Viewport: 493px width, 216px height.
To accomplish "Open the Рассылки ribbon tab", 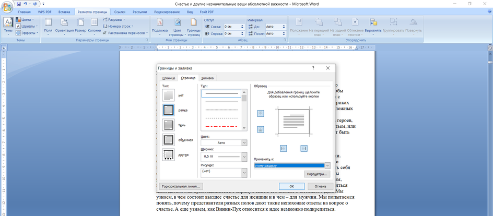I will click(x=139, y=12).
